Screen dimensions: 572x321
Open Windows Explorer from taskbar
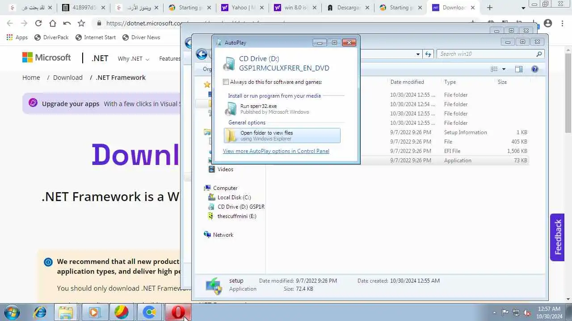66,313
